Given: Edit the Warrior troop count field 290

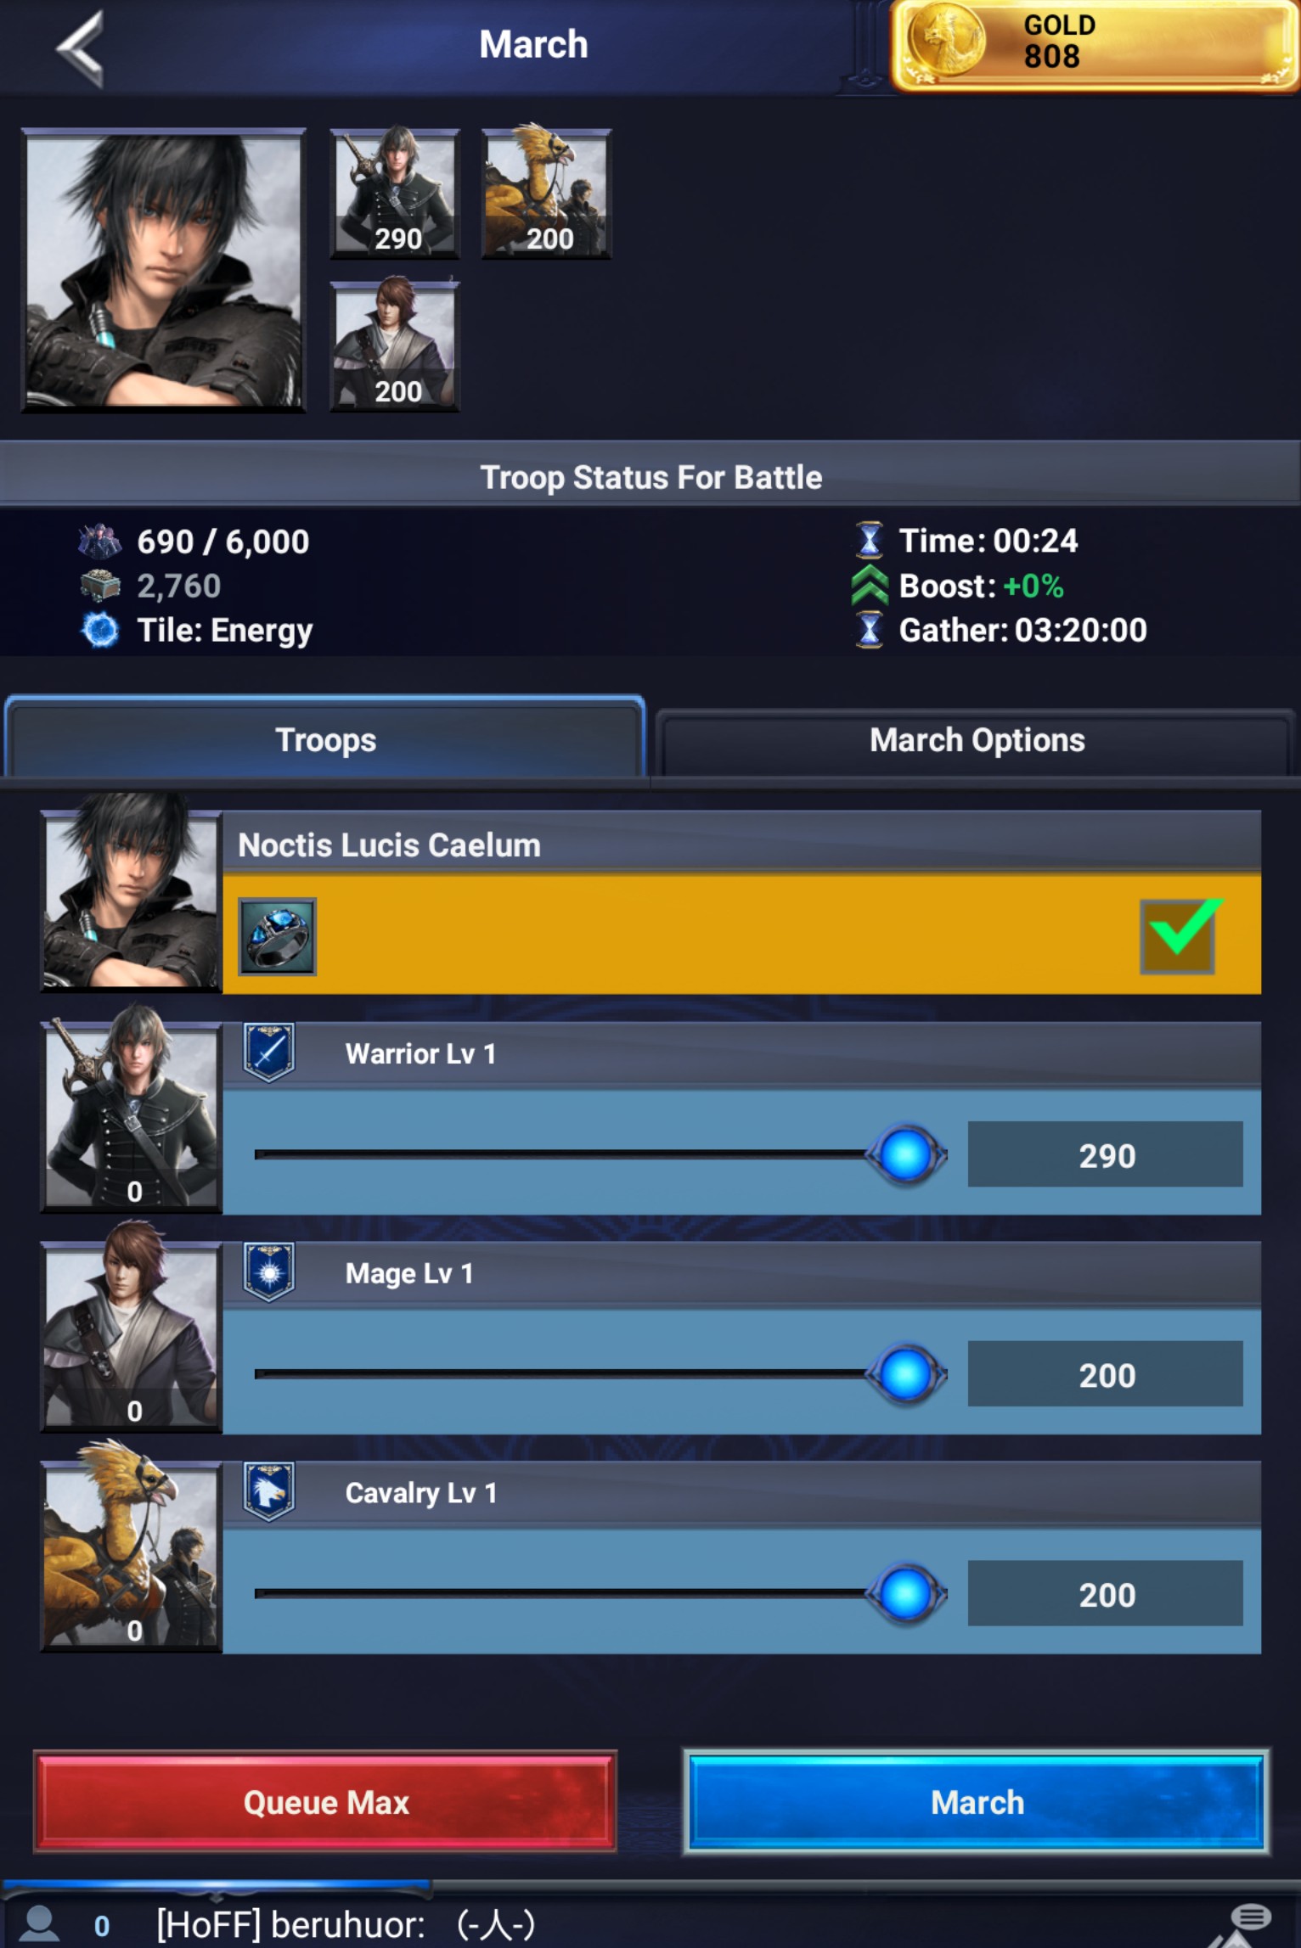Looking at the screenshot, I should 1105,1154.
